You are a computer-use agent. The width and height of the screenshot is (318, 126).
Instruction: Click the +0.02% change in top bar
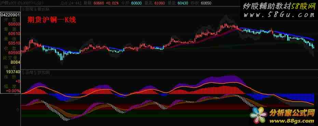[112, 3]
